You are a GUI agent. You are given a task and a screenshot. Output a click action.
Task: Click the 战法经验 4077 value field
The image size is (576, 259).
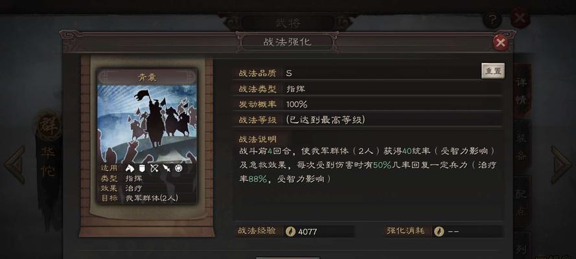[319, 232]
